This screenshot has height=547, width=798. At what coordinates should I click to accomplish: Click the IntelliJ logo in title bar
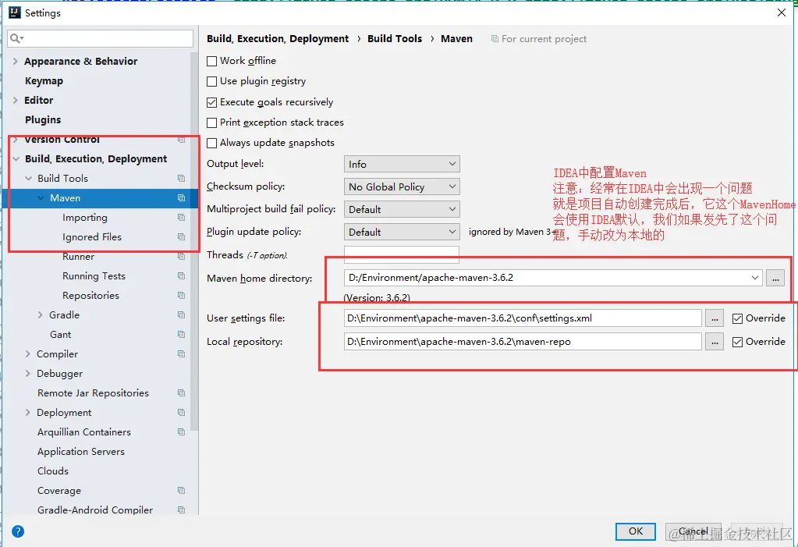click(15, 12)
